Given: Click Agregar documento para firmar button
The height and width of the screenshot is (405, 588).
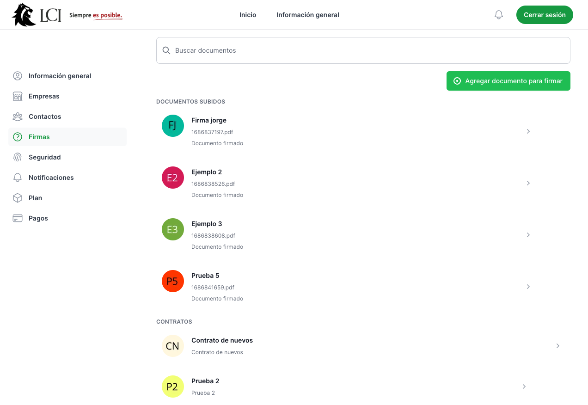Looking at the screenshot, I should pyautogui.click(x=508, y=81).
